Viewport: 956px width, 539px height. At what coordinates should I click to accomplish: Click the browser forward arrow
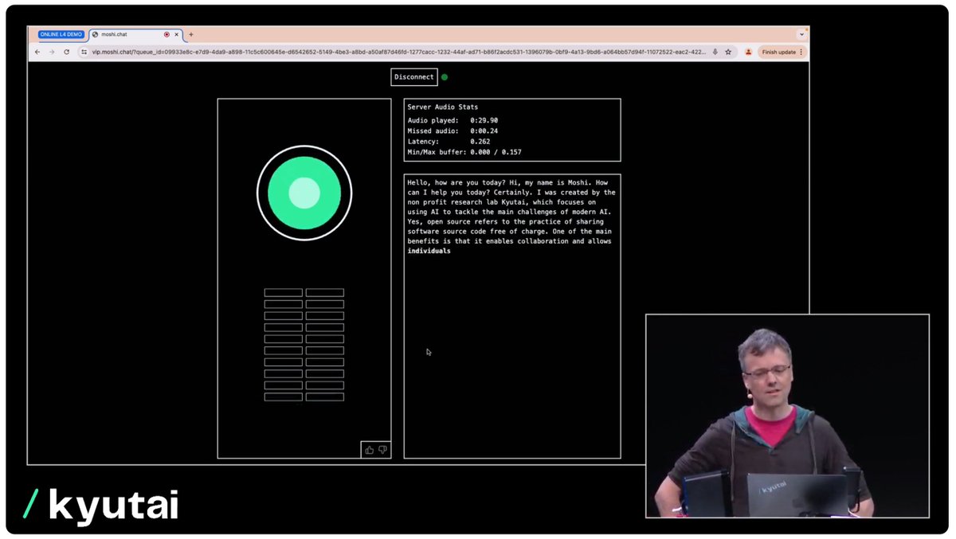coord(52,52)
